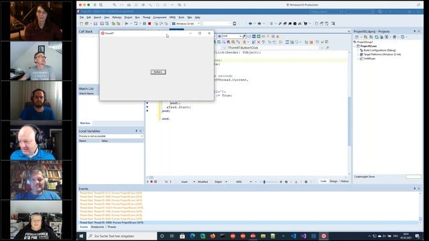Expand Target Platforms node in Projects
The height and width of the screenshot is (241, 429).
coord(358,54)
